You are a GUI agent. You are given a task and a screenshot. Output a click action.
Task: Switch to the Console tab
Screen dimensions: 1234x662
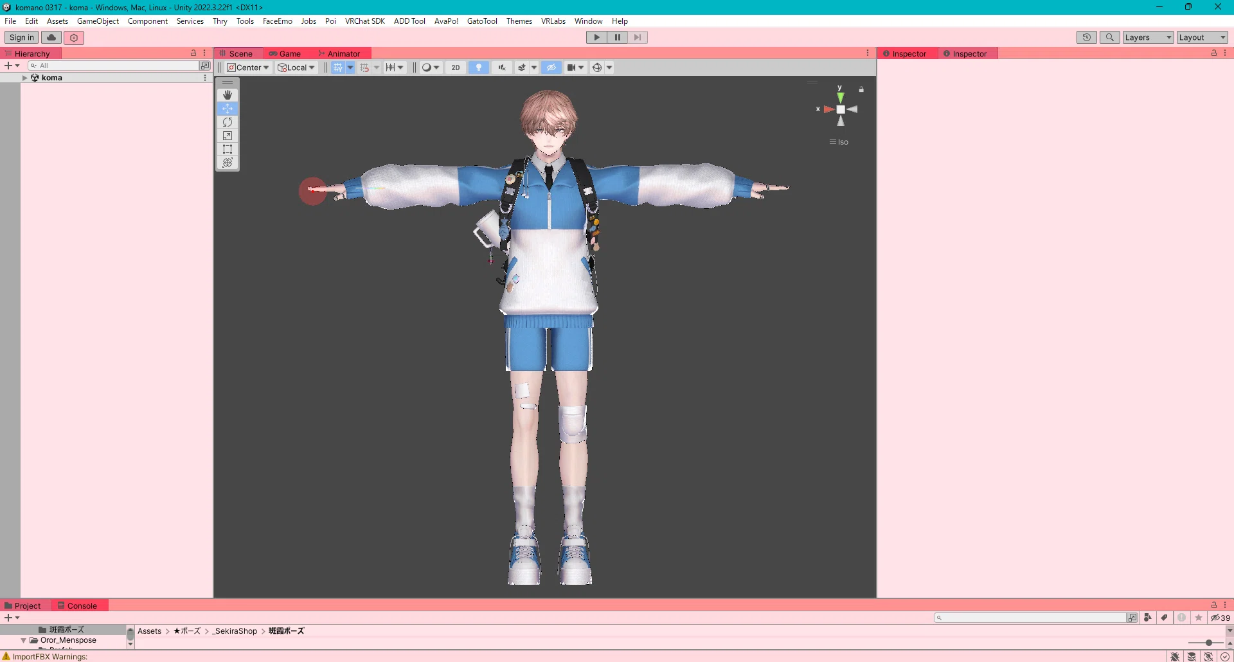(x=77, y=605)
